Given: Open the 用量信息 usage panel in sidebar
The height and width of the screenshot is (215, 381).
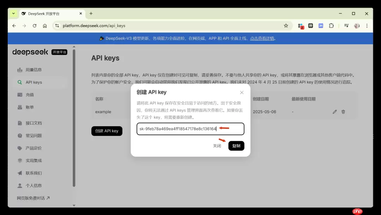Looking at the screenshot, I should coord(19,70).
